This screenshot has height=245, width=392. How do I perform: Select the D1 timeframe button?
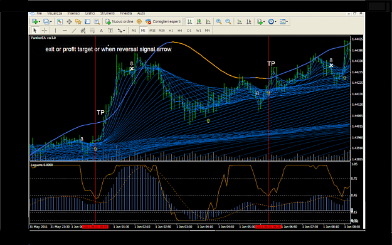click(189, 31)
